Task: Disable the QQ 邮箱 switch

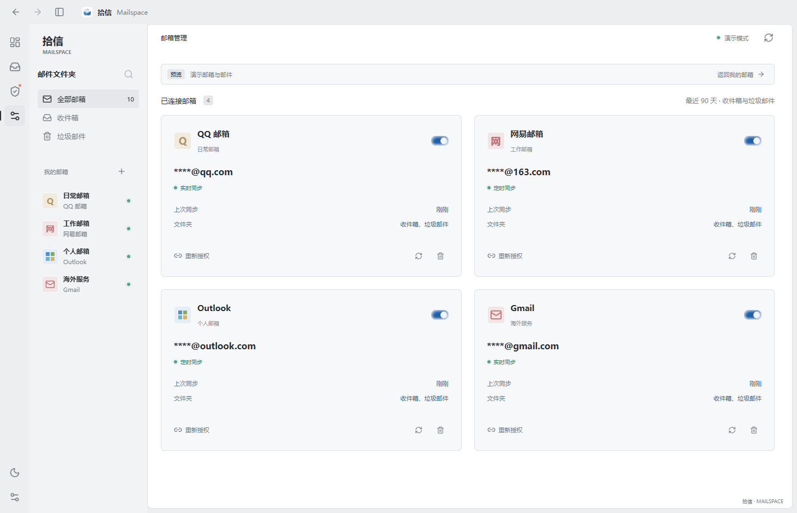Action: (x=440, y=141)
